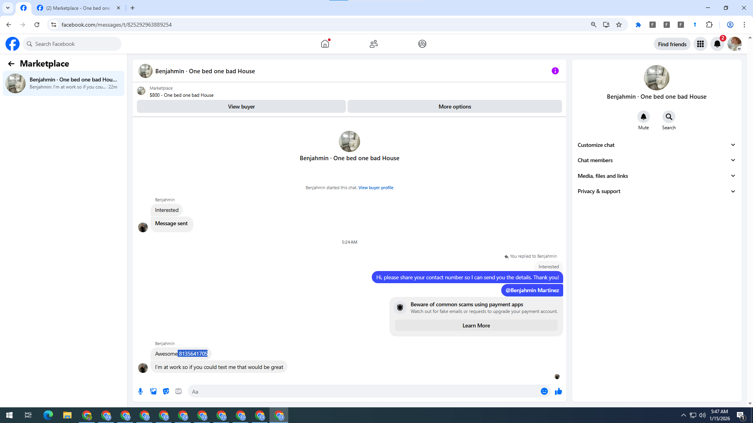The width and height of the screenshot is (753, 423).
Task: Open Facebook notifications bell
Action: [x=717, y=44]
